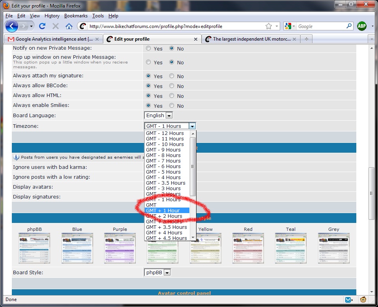Click the address bar URL field

point(174,26)
